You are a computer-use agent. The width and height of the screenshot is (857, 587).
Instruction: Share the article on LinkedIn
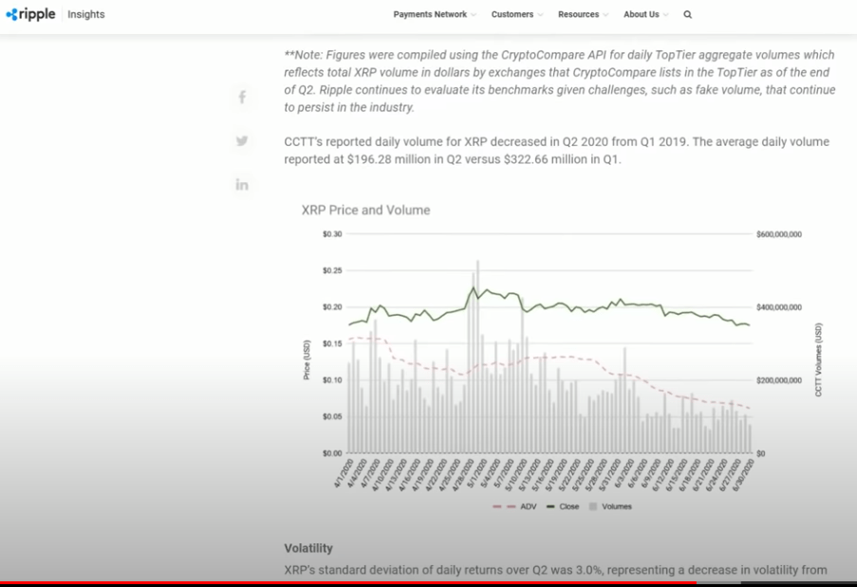click(242, 184)
